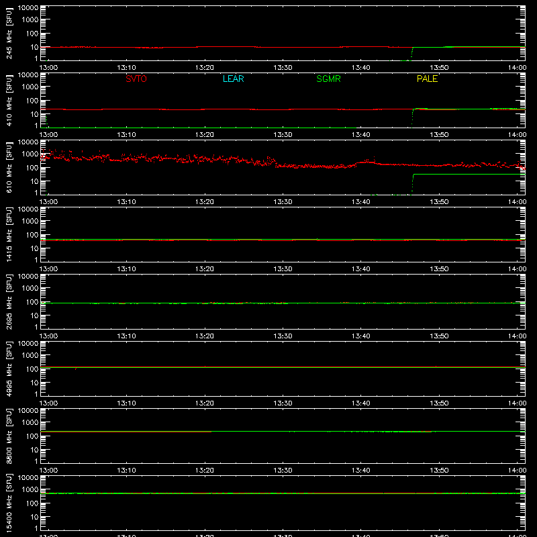Click the green trace in the 15400 MHz plot
537x537 pixels.
coord(283,493)
